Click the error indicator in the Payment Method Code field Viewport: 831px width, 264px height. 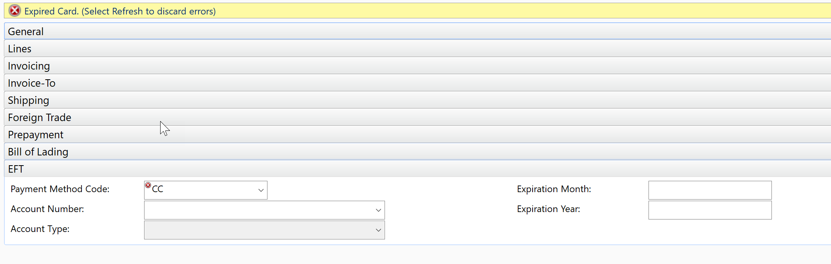148,185
